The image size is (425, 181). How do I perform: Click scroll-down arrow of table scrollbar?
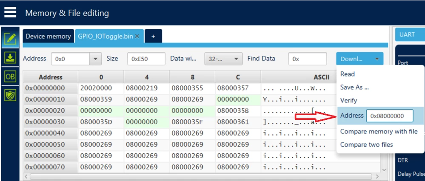point(384,170)
